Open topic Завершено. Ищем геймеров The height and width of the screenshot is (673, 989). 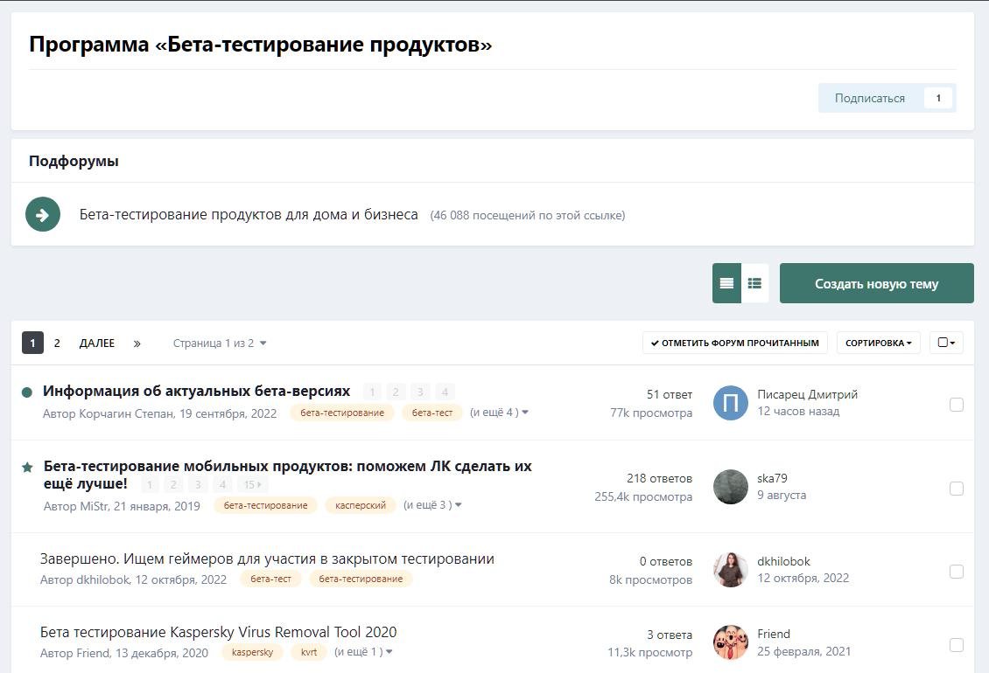[x=267, y=559]
